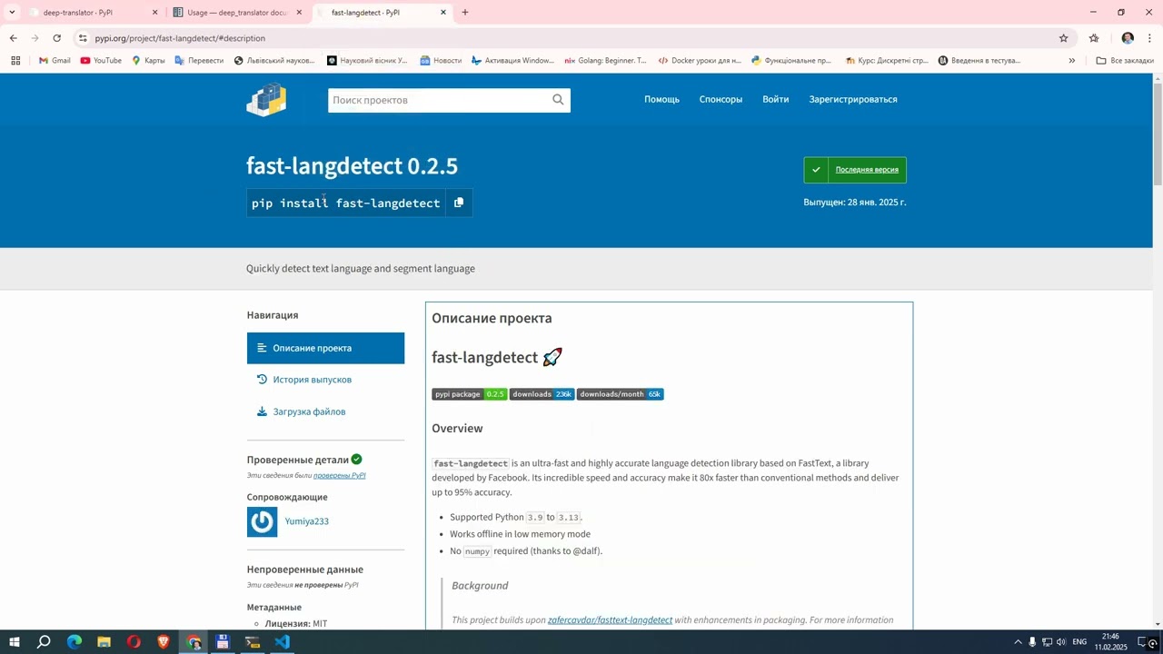
Task: Click the pypi package 0.2.5 badge
Action: [469, 394]
